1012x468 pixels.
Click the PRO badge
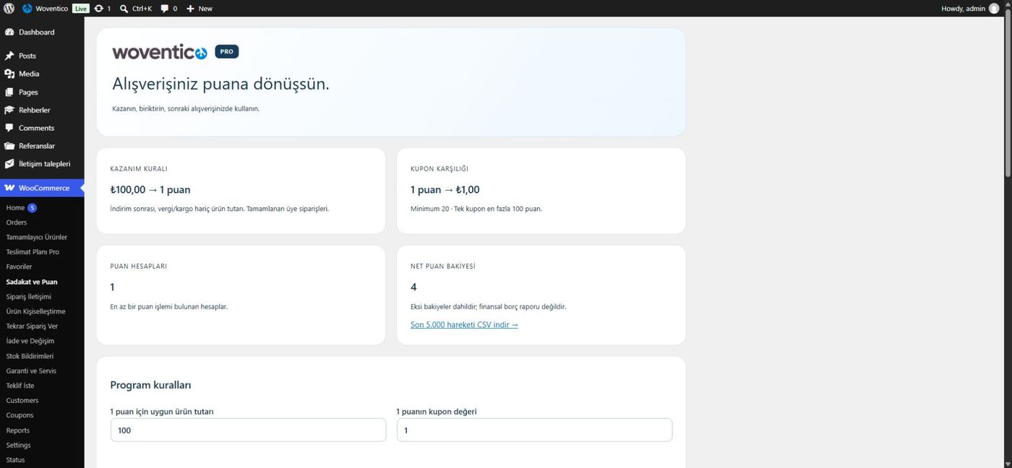coord(227,52)
